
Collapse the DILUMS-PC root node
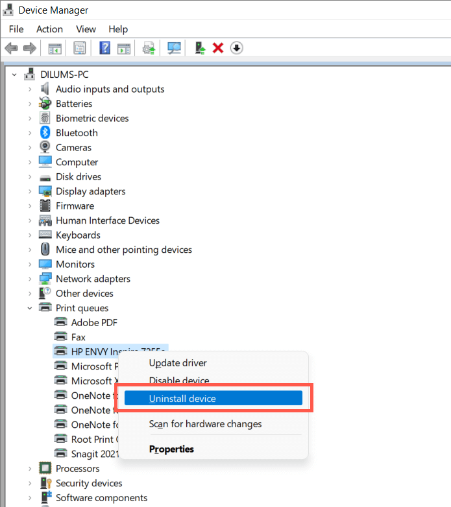pyautogui.click(x=14, y=75)
